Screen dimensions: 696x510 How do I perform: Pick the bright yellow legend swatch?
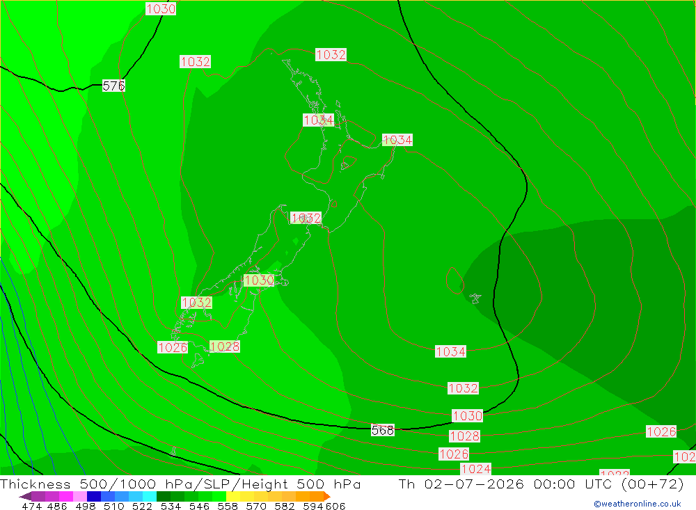tap(233, 496)
